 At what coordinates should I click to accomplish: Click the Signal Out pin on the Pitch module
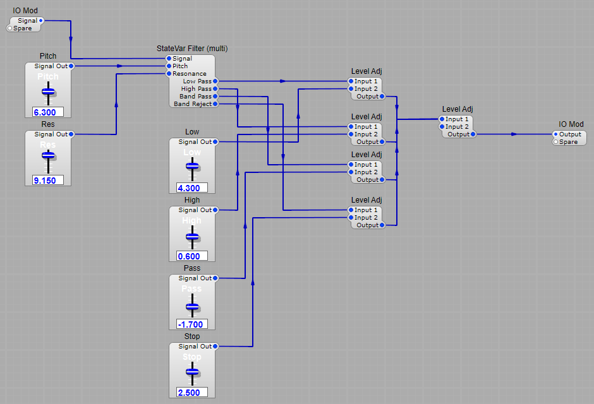click(70, 66)
